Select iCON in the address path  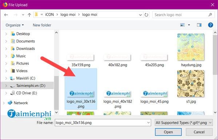coord(49,15)
